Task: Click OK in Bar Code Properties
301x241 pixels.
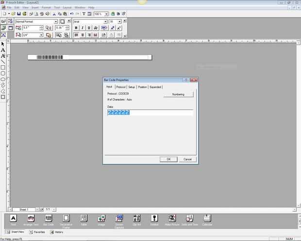Action: pyautogui.click(x=168, y=159)
